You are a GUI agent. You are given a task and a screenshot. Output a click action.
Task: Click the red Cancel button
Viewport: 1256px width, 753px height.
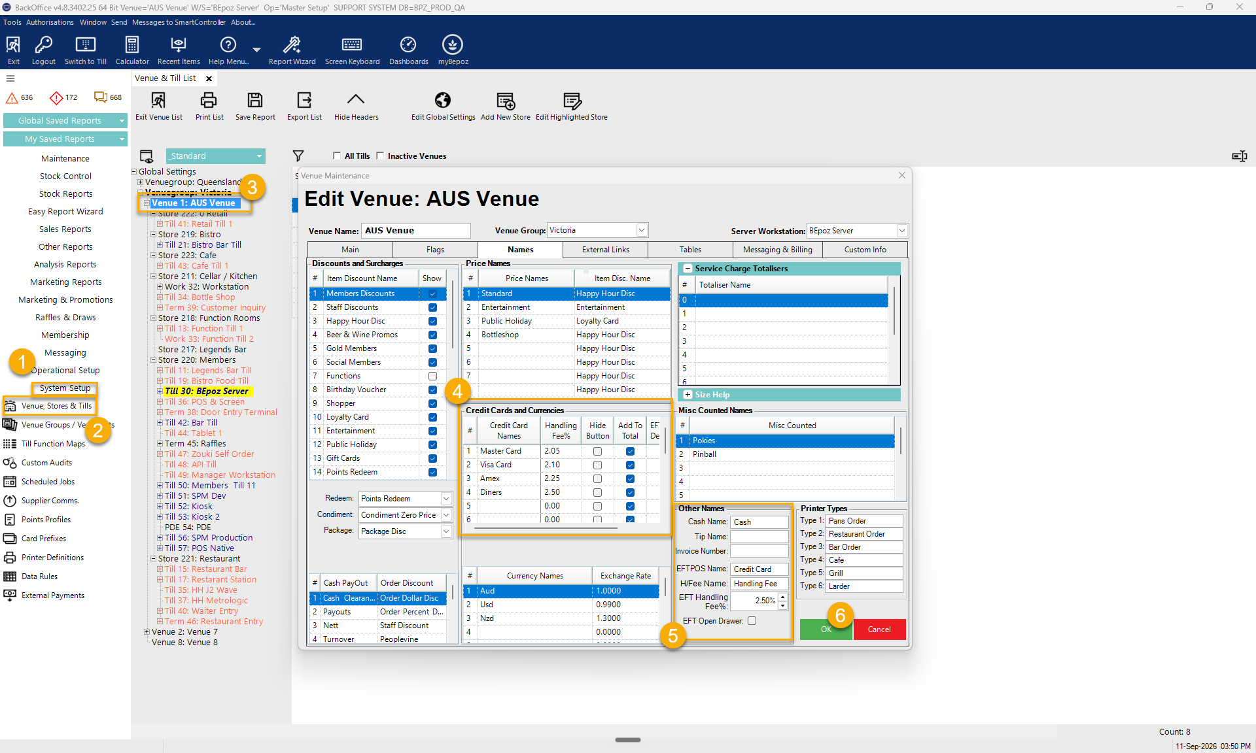(879, 629)
